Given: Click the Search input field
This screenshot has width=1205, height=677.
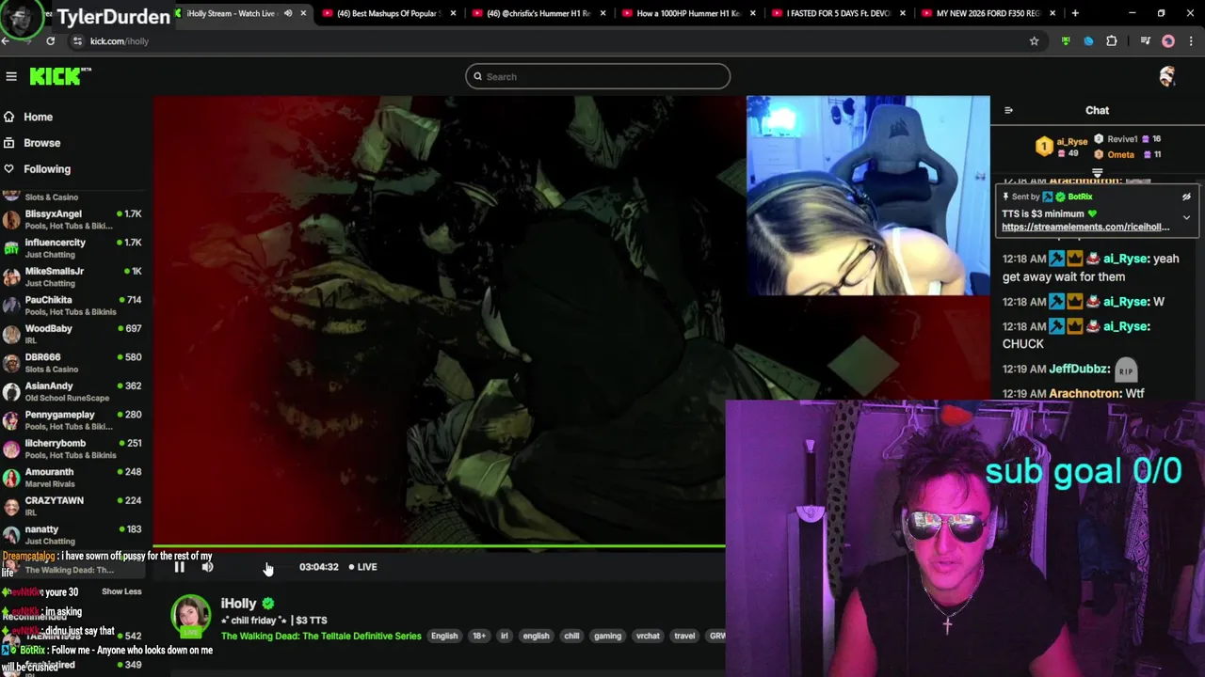Looking at the screenshot, I should coord(598,76).
